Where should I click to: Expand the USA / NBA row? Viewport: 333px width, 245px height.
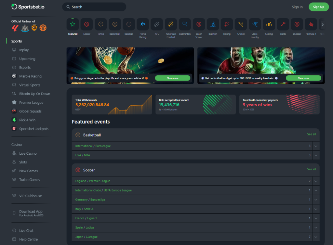pyautogui.click(x=315, y=155)
